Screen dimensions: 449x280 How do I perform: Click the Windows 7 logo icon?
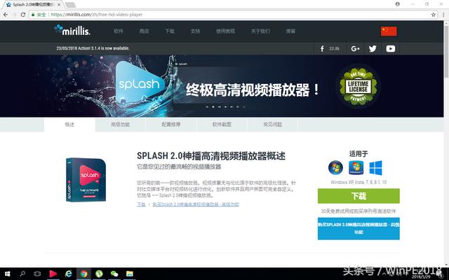pyautogui.click(x=356, y=168)
